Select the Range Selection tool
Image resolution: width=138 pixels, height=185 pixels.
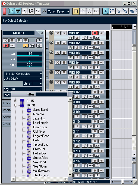point(112,11)
